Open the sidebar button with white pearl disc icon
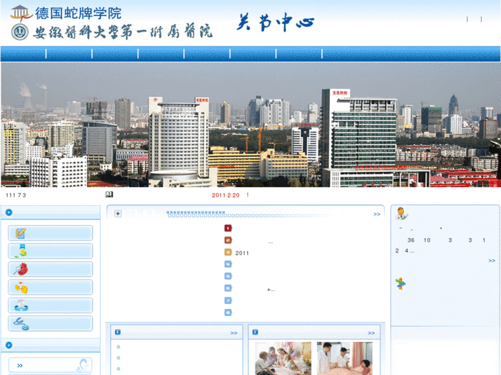The height and width of the screenshot is (375, 501). click(x=50, y=306)
